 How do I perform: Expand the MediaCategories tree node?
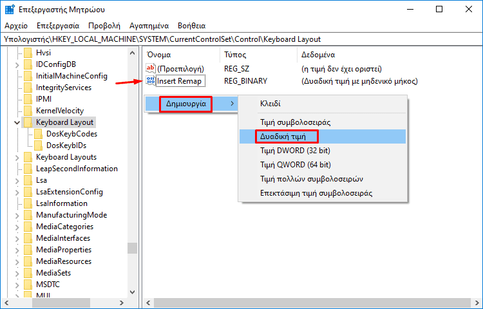(x=17, y=227)
